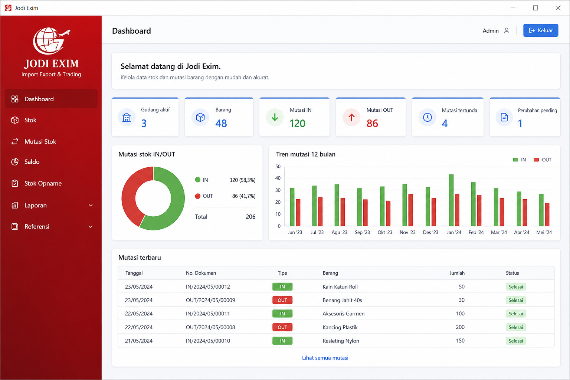Click the Keluar logout button

(541, 30)
